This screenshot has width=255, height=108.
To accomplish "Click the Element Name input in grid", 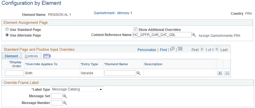I will 120,73.
